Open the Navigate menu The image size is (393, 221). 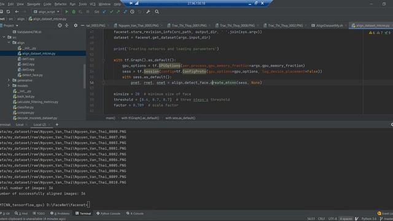(x=34, y=4)
